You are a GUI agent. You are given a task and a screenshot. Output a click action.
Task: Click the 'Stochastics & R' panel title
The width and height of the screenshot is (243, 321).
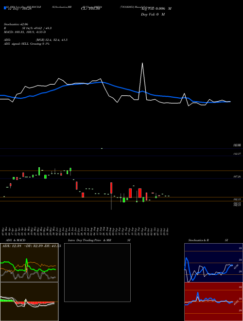pos(198,240)
